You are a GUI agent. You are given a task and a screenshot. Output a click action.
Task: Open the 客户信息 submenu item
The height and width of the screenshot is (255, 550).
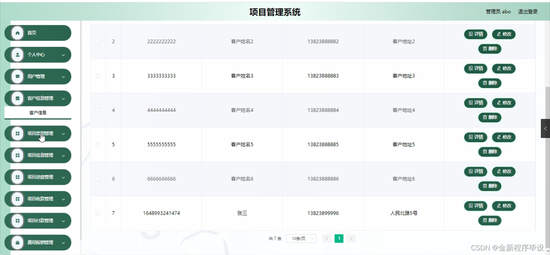pyautogui.click(x=37, y=112)
